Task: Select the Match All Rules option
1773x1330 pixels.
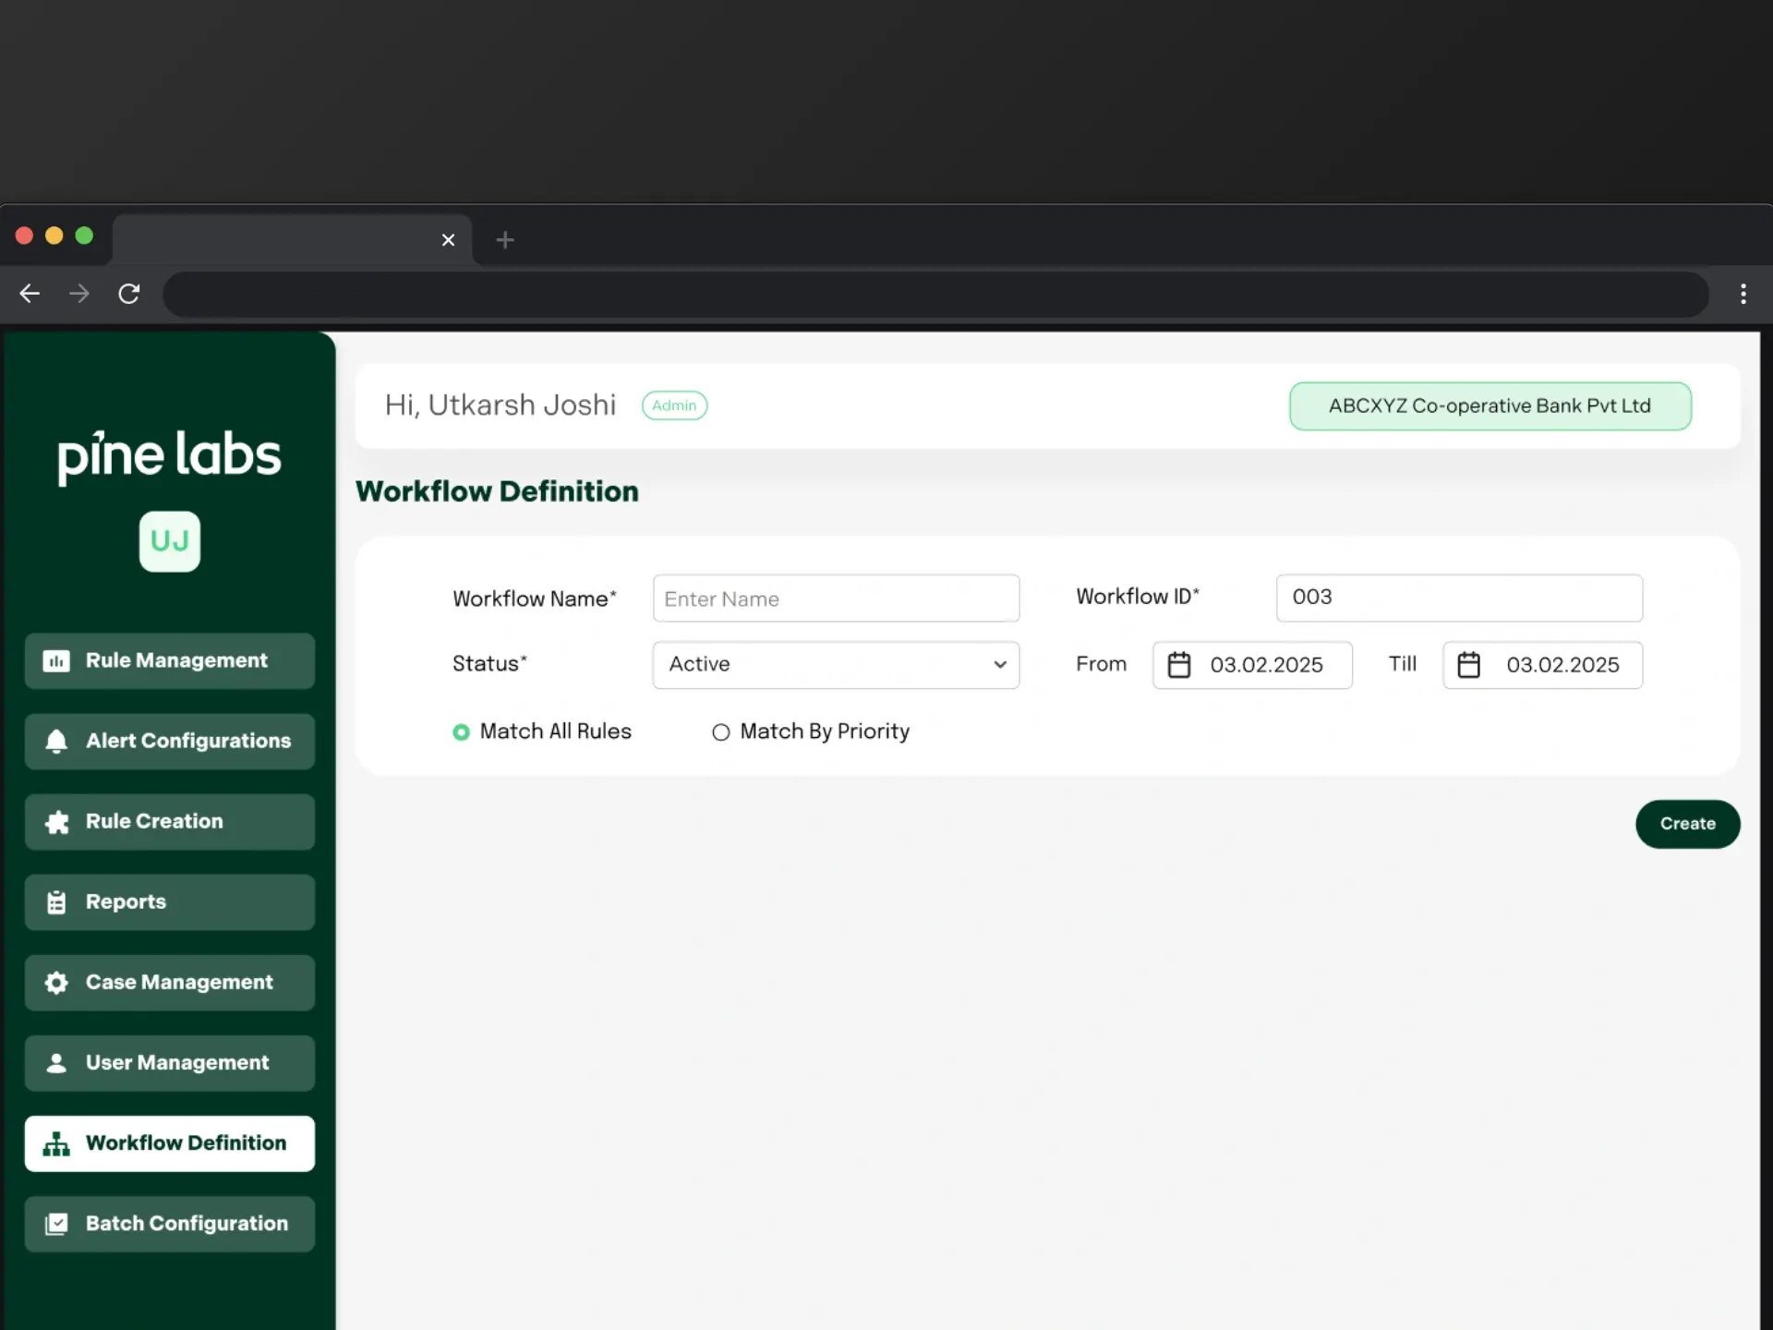Action: pyautogui.click(x=542, y=731)
